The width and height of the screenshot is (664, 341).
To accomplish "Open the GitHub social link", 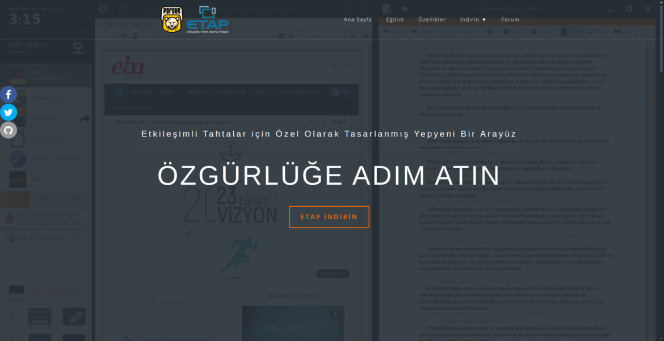I will tap(8, 131).
